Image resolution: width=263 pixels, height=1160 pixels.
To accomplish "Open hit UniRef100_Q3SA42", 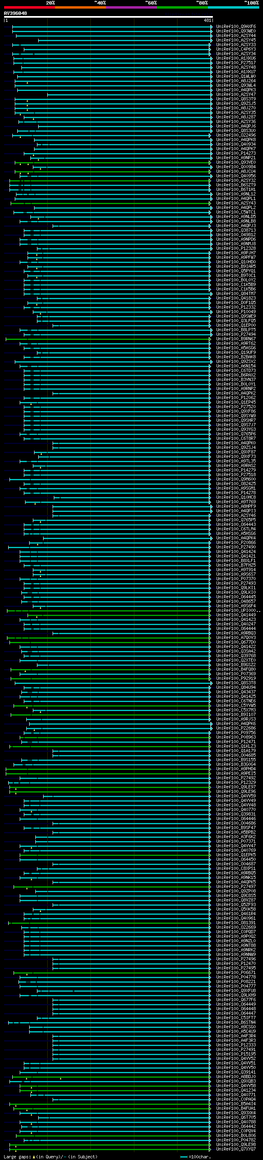I will tap(236, 651).
